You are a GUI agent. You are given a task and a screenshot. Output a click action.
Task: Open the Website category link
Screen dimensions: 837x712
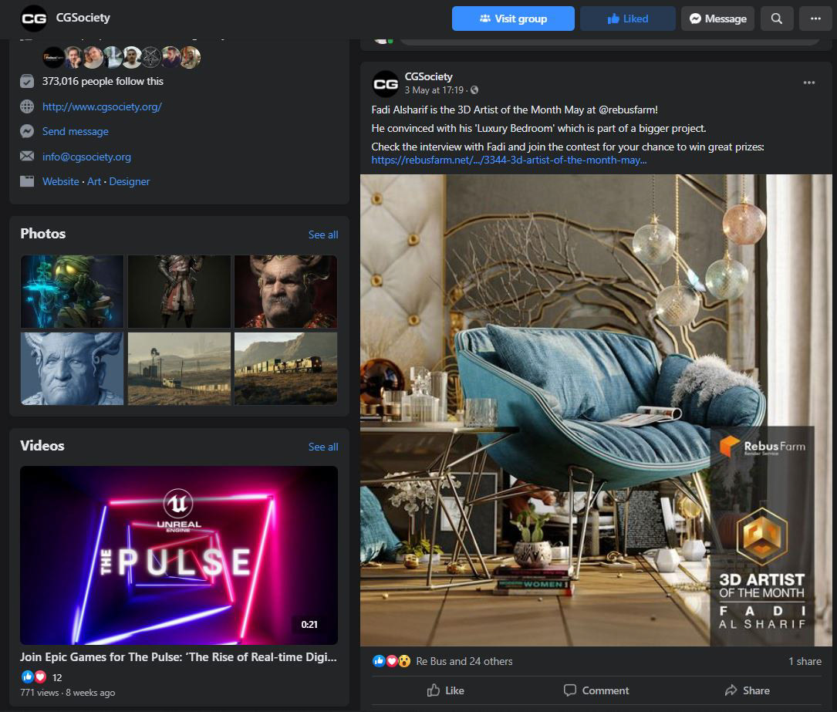61,181
